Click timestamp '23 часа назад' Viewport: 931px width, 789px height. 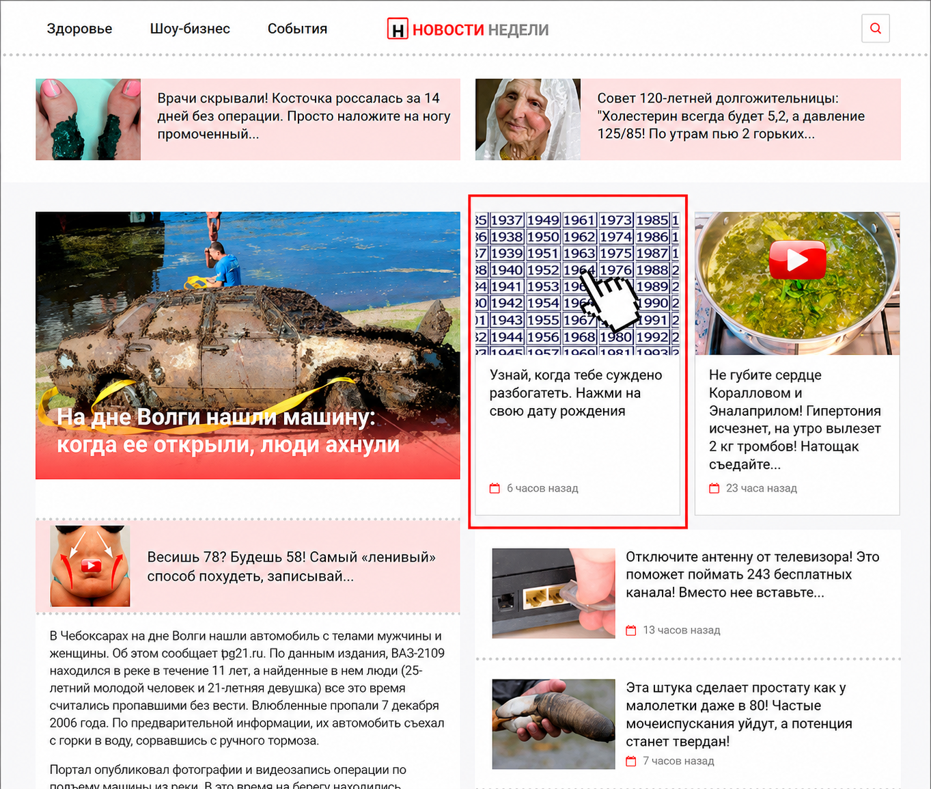pos(762,488)
